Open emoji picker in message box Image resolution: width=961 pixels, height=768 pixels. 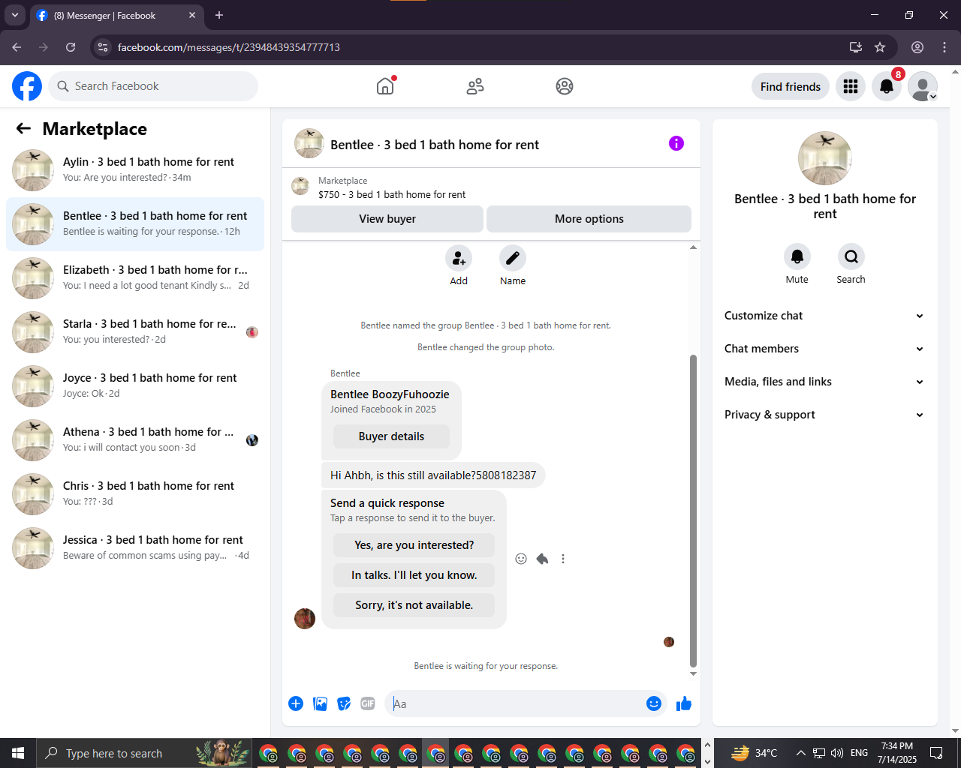coord(654,703)
